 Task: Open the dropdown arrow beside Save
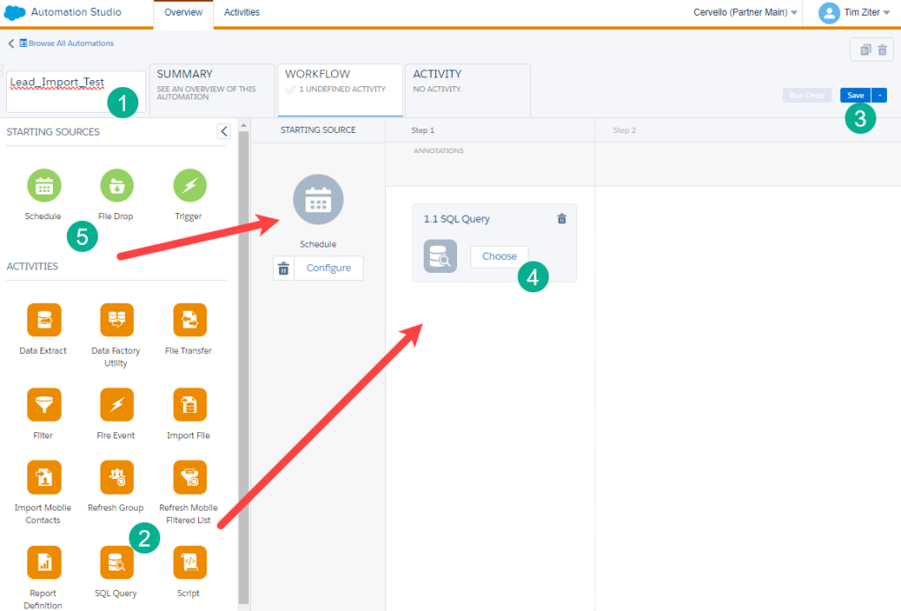point(879,95)
